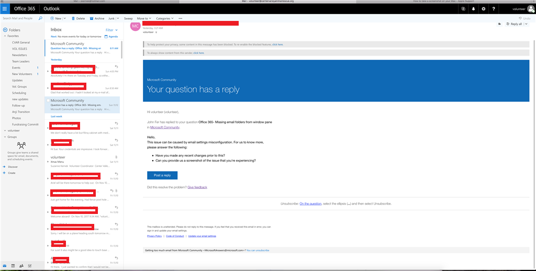The height and width of the screenshot is (271, 536).
Task: Open the settings gear
Action: pos(483,9)
